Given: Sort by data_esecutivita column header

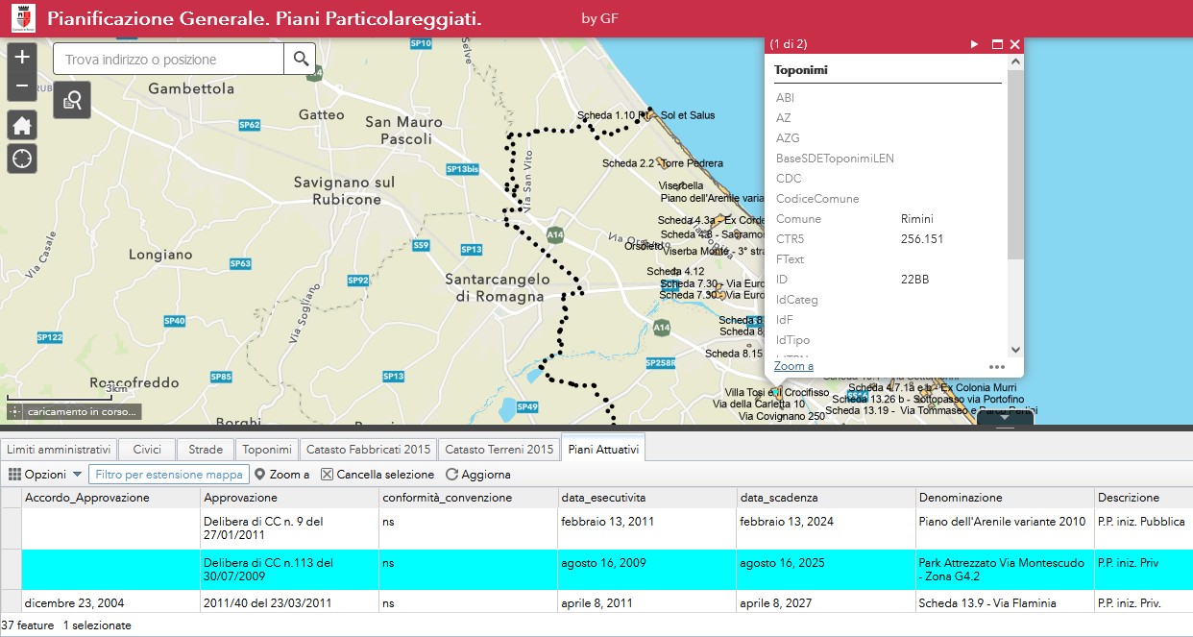Looking at the screenshot, I should click(x=647, y=498).
